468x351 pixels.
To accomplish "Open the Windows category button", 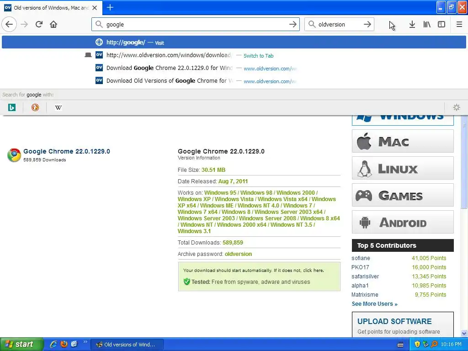I will point(403,119).
